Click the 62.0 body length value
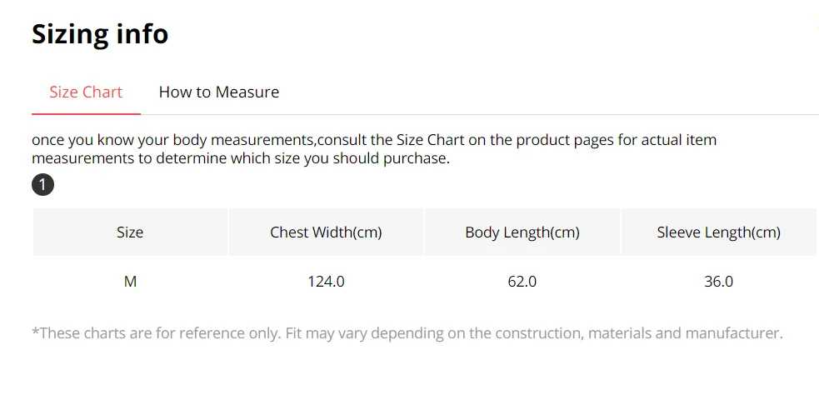819x410 pixels. click(x=522, y=282)
